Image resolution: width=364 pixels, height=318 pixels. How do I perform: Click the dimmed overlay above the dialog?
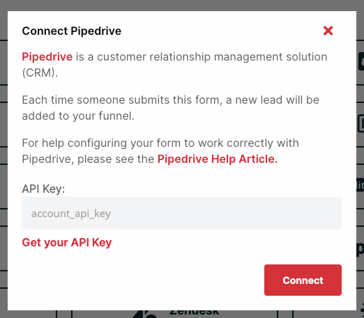click(182, 5)
